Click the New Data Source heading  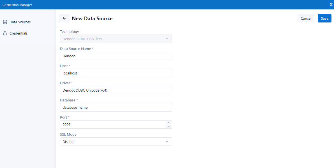[92, 19]
